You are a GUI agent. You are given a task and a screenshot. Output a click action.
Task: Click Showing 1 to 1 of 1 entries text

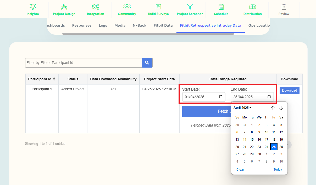[x=45, y=144]
